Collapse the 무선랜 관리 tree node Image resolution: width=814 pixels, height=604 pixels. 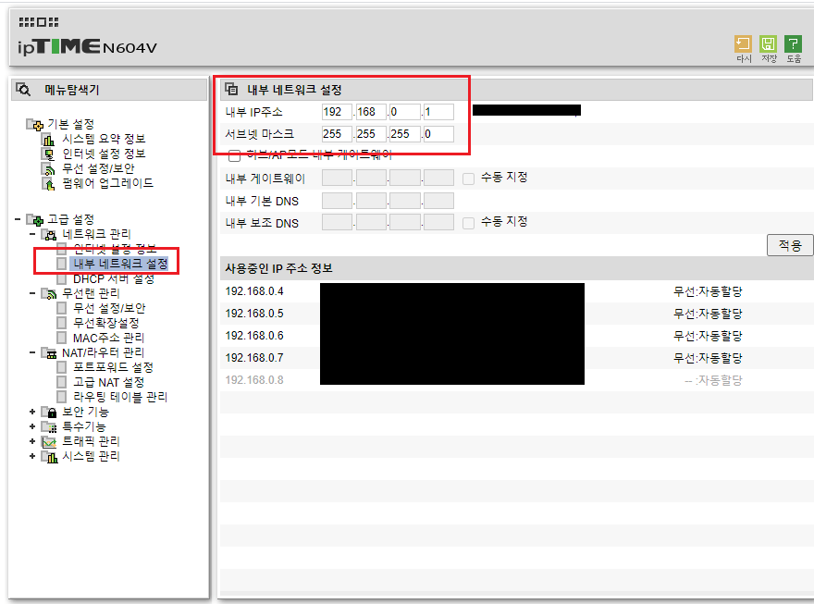pos(32,293)
